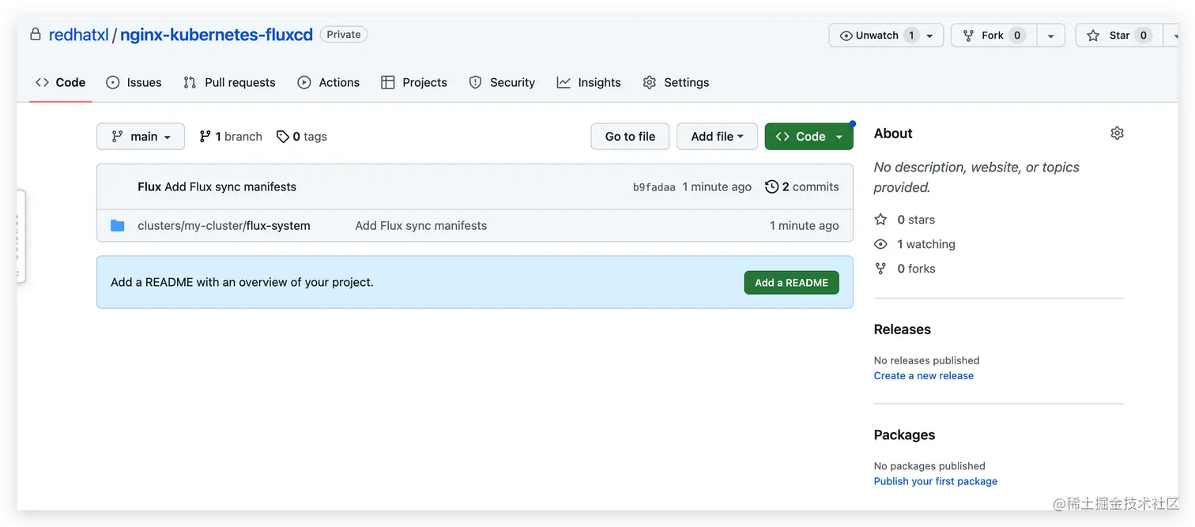
Task: Expand the Unwatch dropdown arrow
Action: [x=930, y=36]
